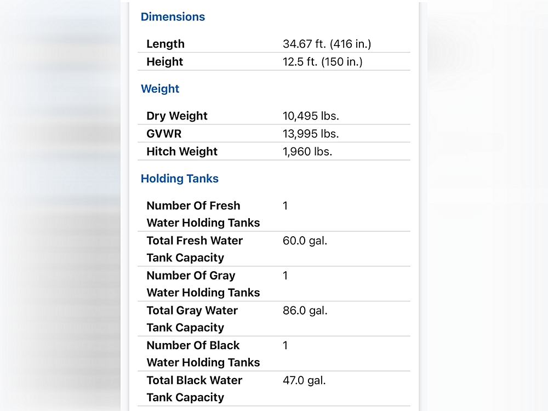Select the 10,495 lbs. dry weight value

311,116
